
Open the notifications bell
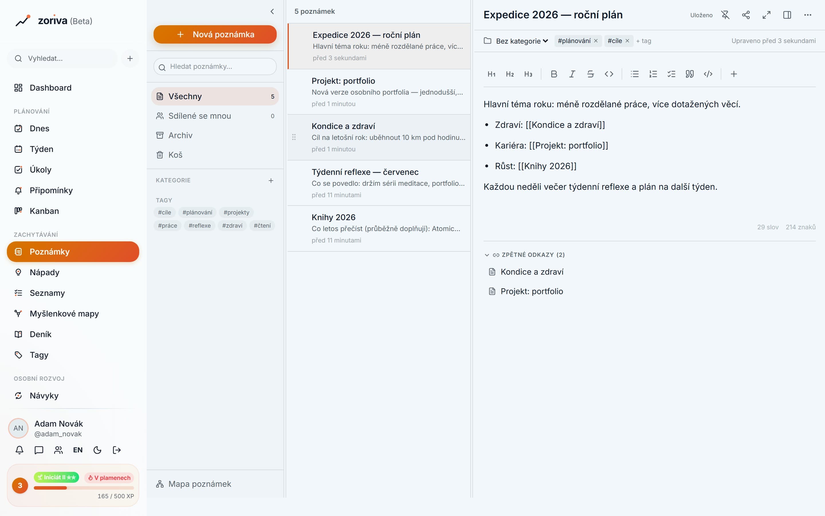coord(19,450)
